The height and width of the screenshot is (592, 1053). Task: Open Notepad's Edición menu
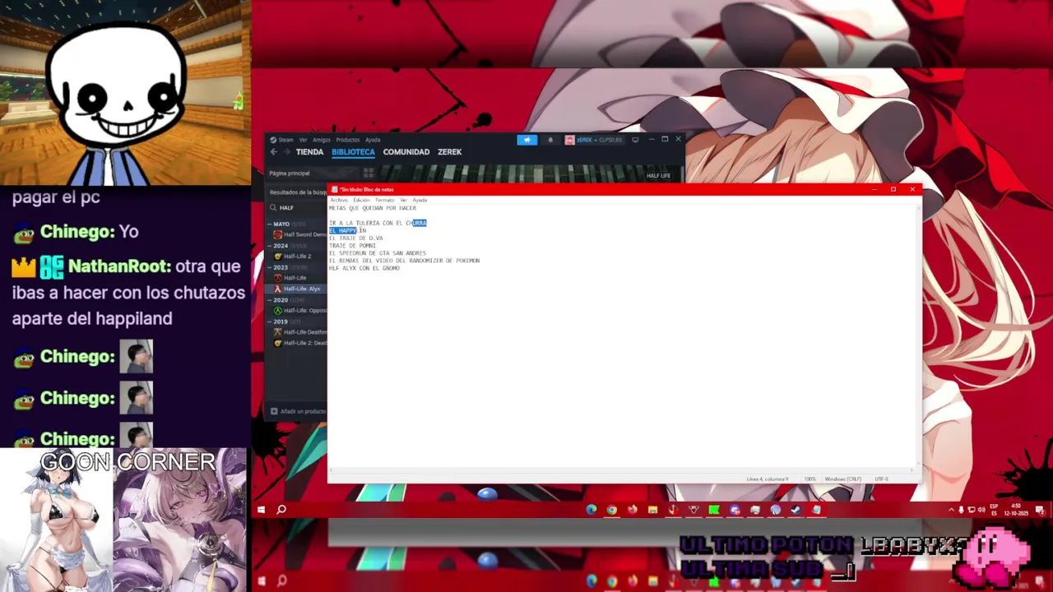362,200
